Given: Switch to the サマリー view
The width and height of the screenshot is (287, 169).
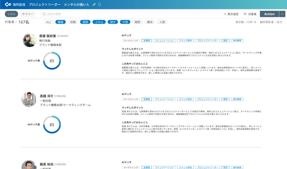Looking at the screenshot, I should (28, 14).
